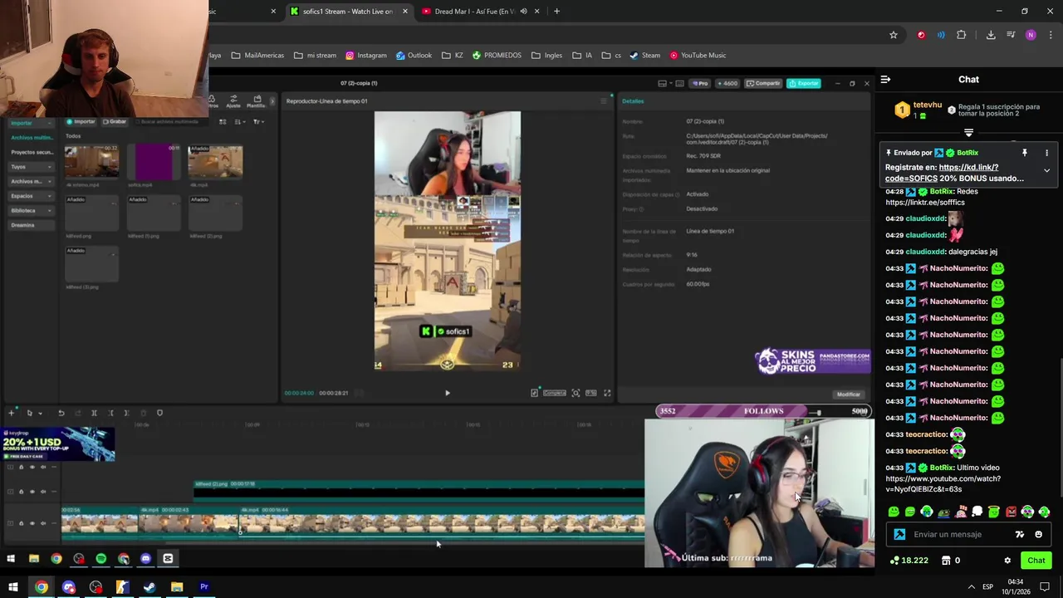1063x598 pixels.
Task: Click channel points 18.222 balance
Action: click(909, 561)
